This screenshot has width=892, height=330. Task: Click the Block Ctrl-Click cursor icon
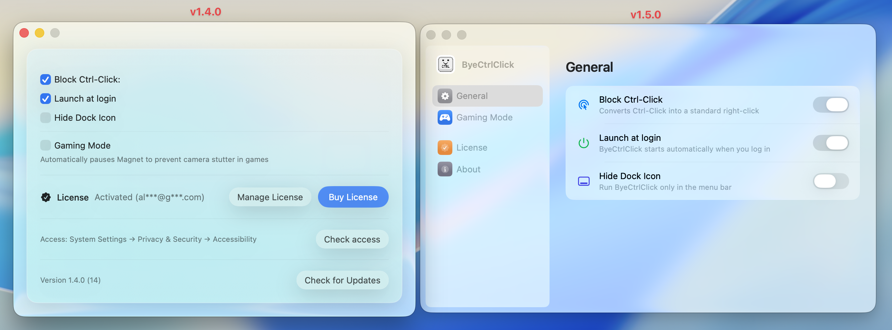(583, 105)
